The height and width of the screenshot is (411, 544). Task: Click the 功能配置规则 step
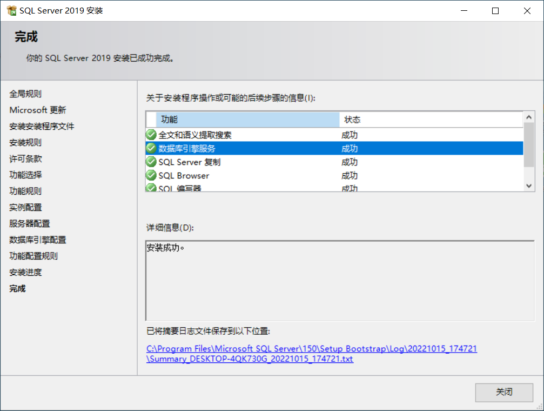click(x=33, y=256)
